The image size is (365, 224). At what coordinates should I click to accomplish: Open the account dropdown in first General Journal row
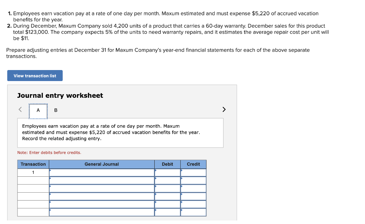[x=102, y=172]
